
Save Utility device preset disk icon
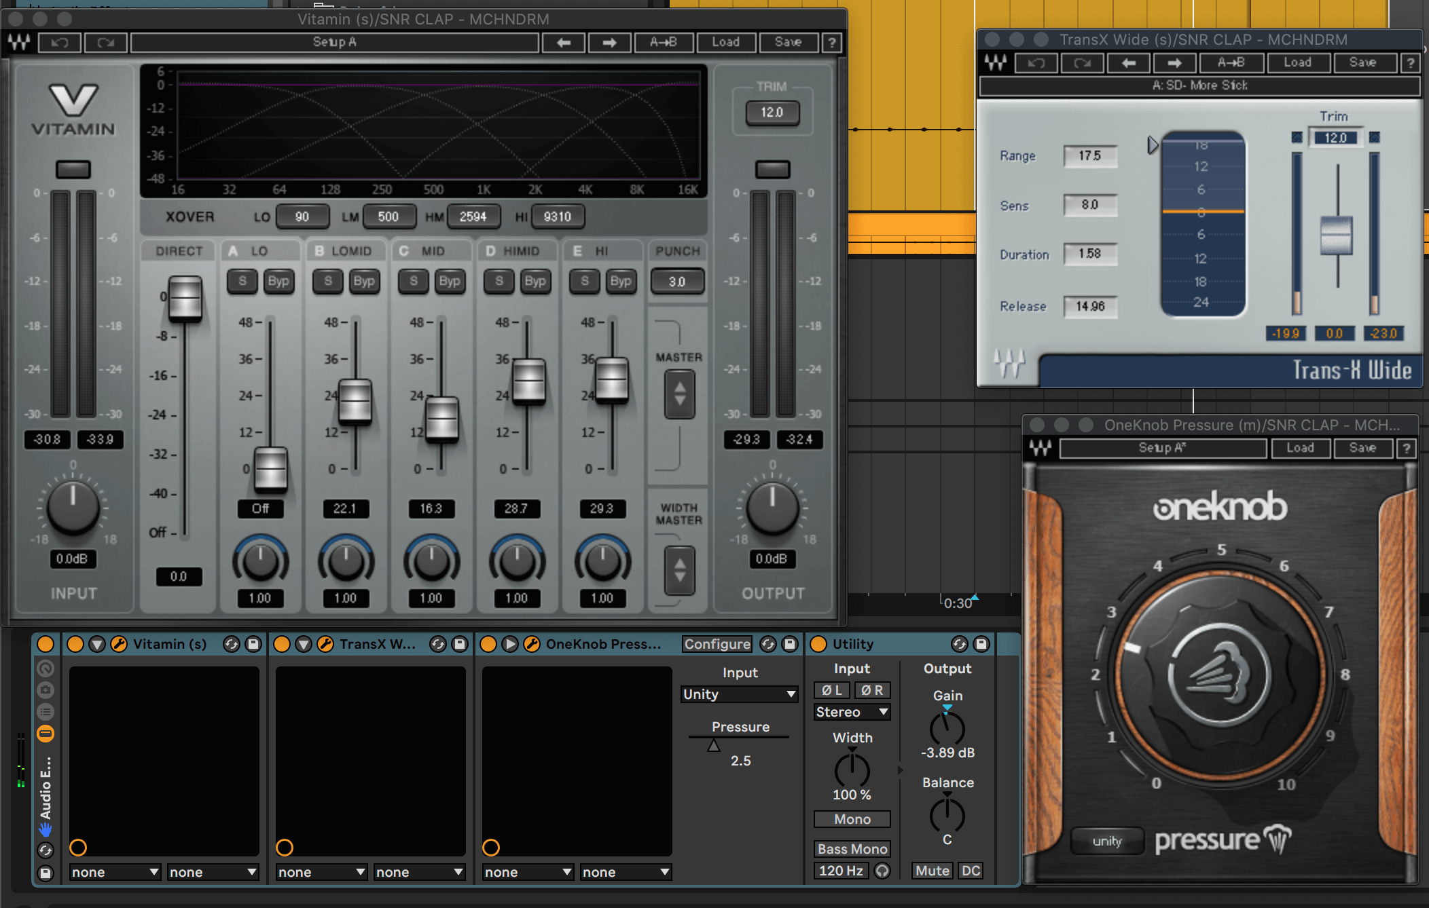tap(981, 644)
